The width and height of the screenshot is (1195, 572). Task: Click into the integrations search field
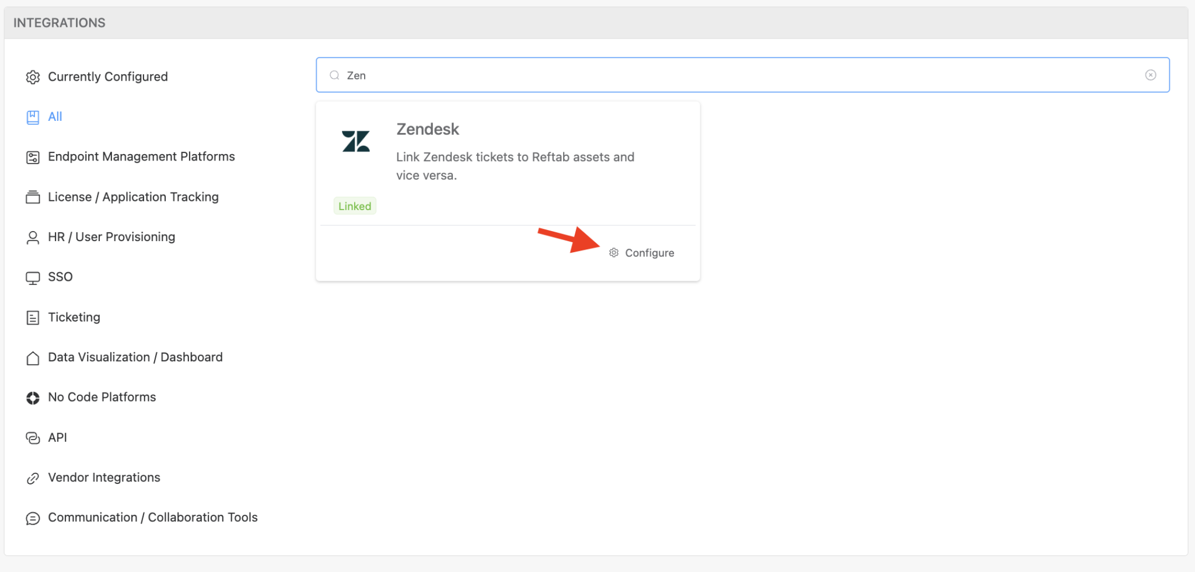point(741,75)
